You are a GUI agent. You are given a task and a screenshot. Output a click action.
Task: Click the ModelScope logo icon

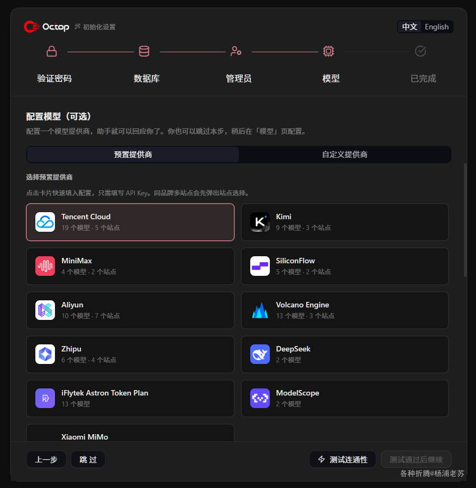260,398
